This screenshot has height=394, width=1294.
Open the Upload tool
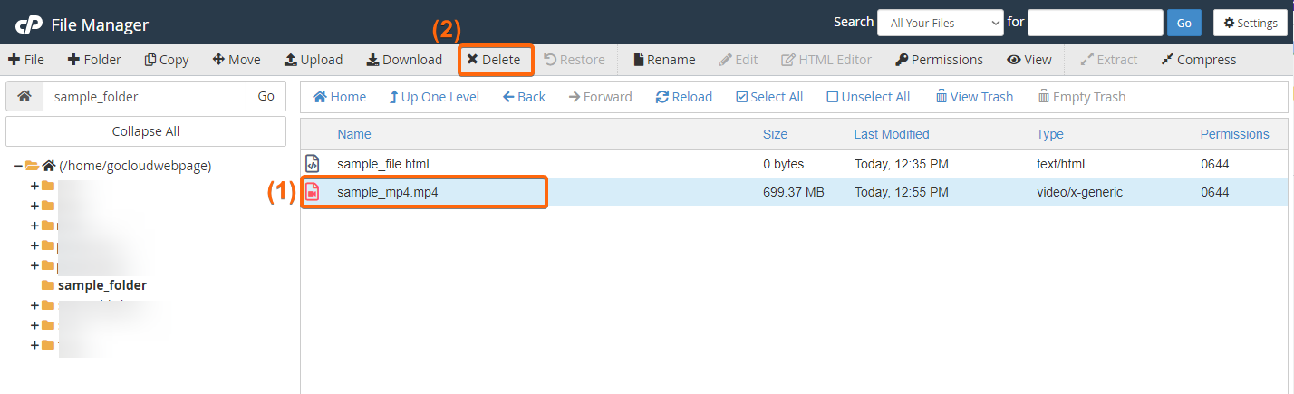tap(314, 60)
